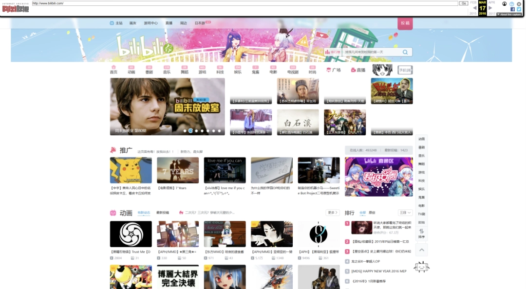Select the 游戏 category in channel bar
526x289 pixels.
coord(202,70)
